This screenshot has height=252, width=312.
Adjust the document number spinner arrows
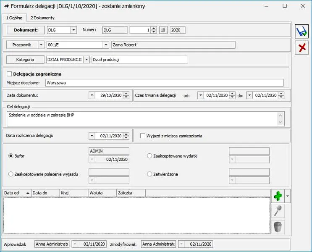pos(154,30)
